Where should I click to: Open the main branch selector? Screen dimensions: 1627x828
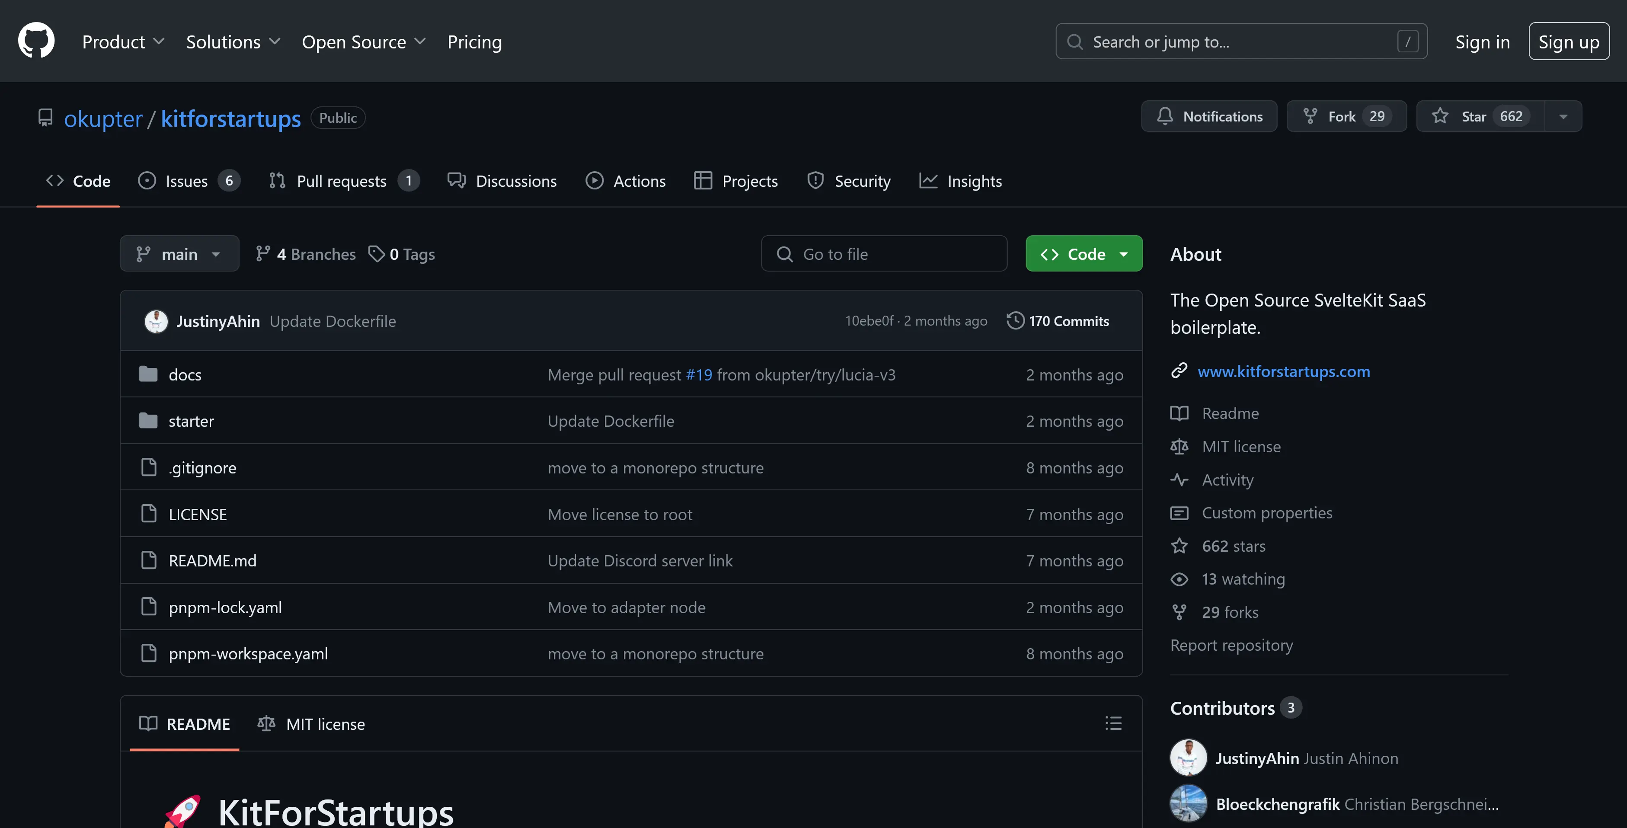click(x=179, y=254)
